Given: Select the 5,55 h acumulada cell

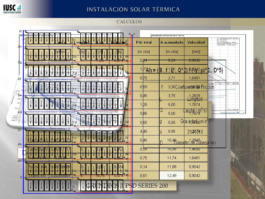Looking at the screenshot, I should tap(172, 122).
